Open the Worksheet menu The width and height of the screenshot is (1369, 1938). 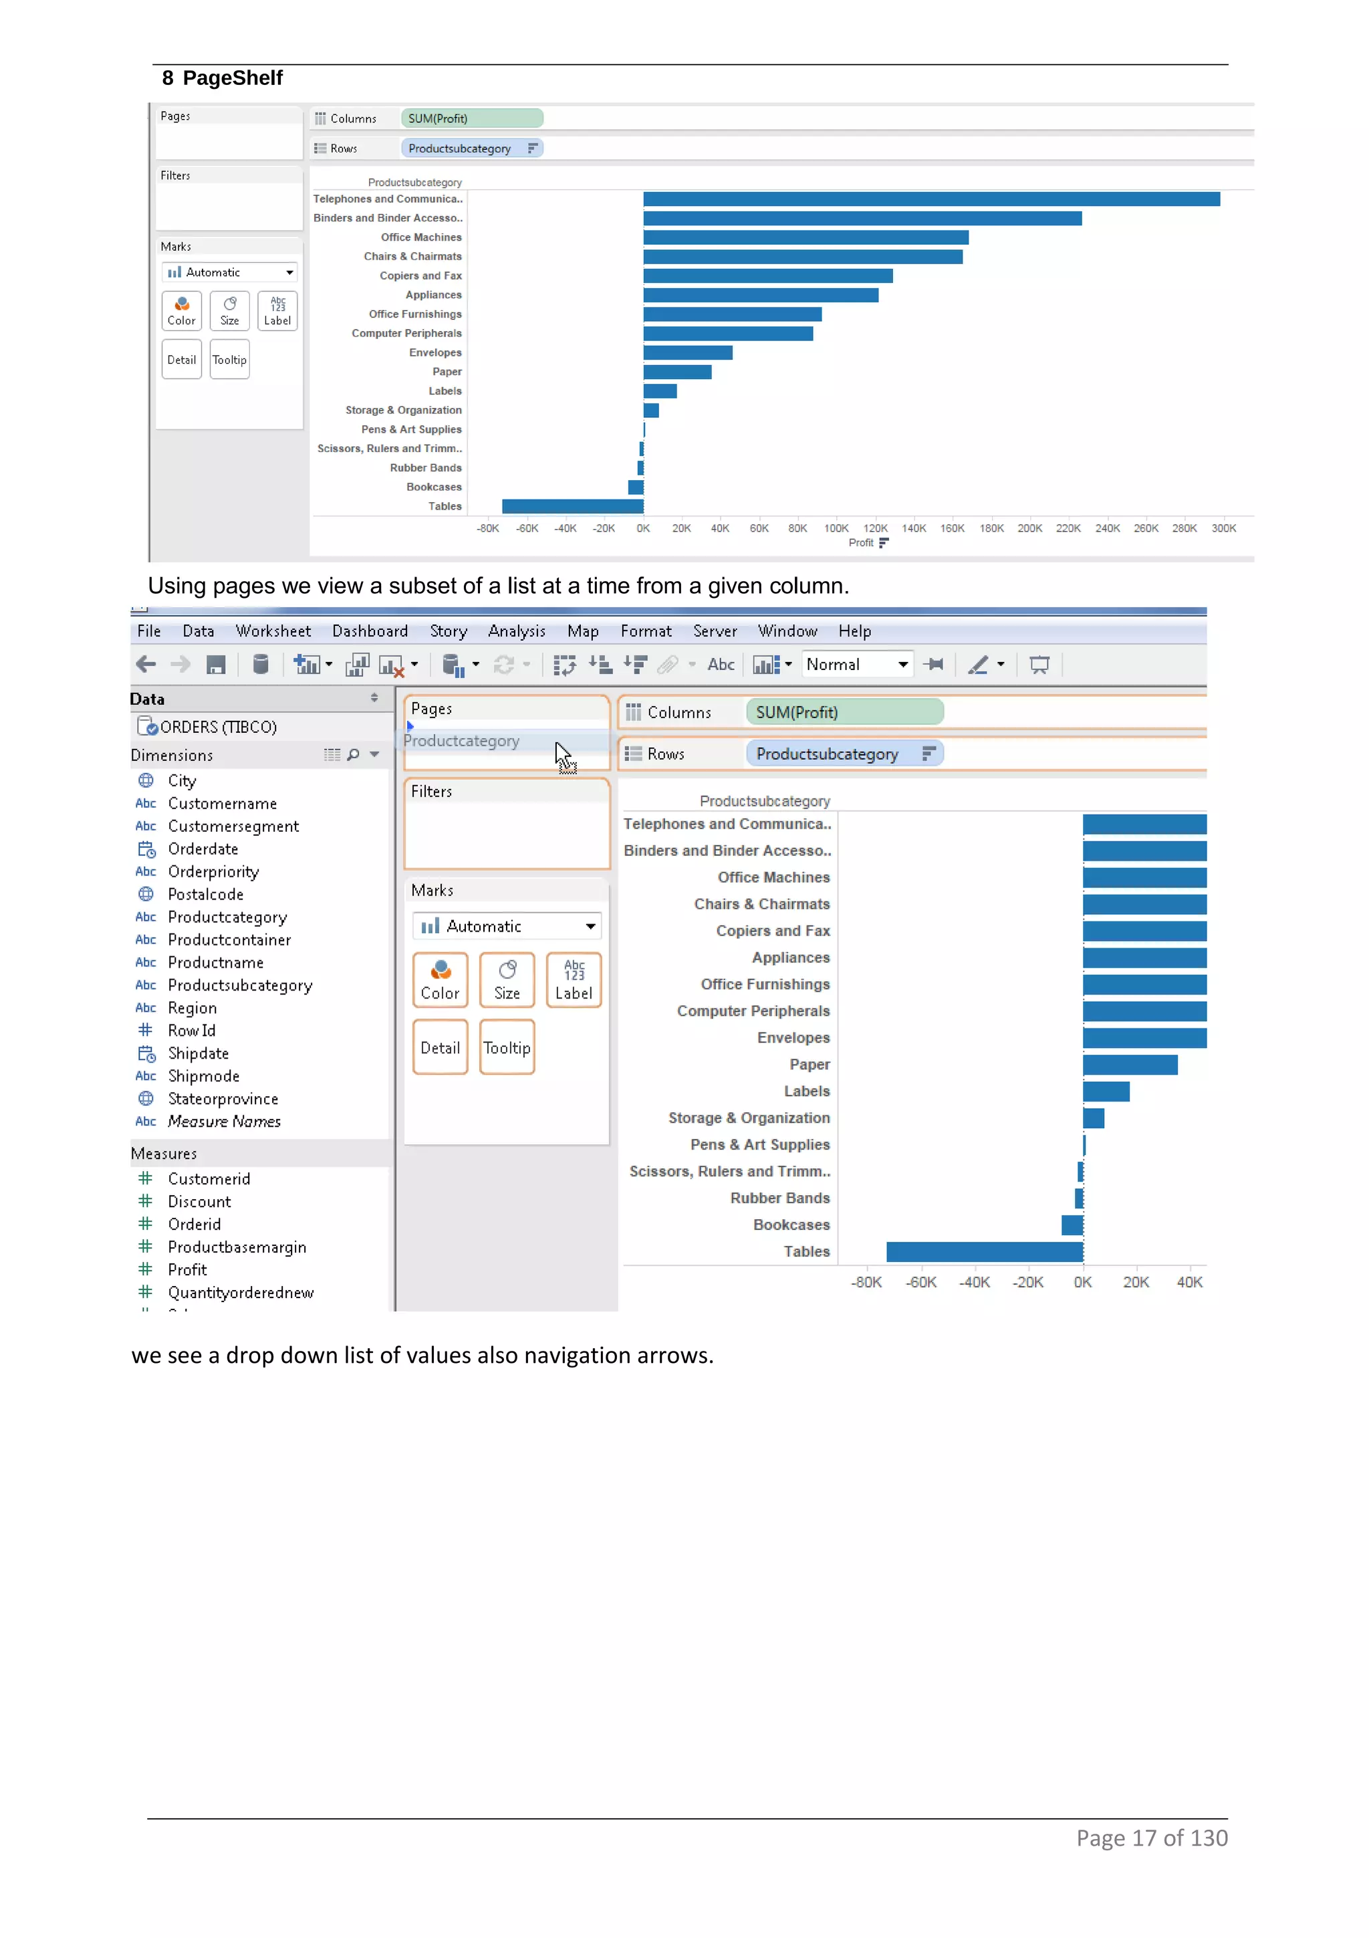click(273, 631)
